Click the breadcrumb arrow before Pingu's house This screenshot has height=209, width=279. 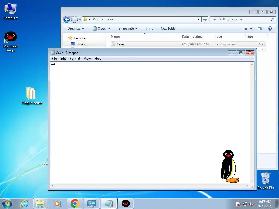tap(90, 19)
